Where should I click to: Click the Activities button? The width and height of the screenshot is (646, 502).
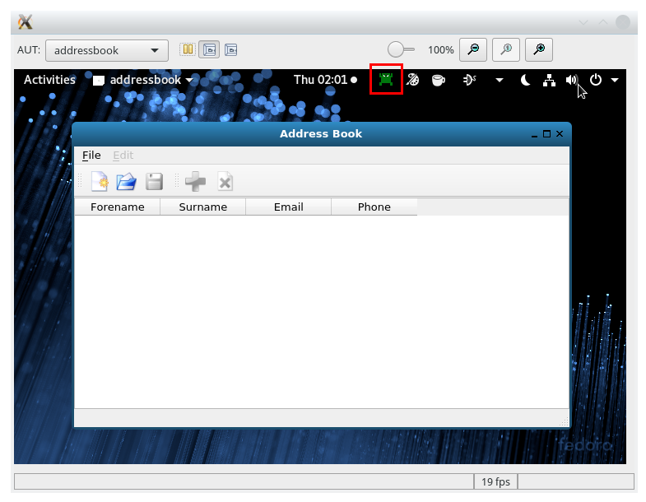(x=49, y=80)
